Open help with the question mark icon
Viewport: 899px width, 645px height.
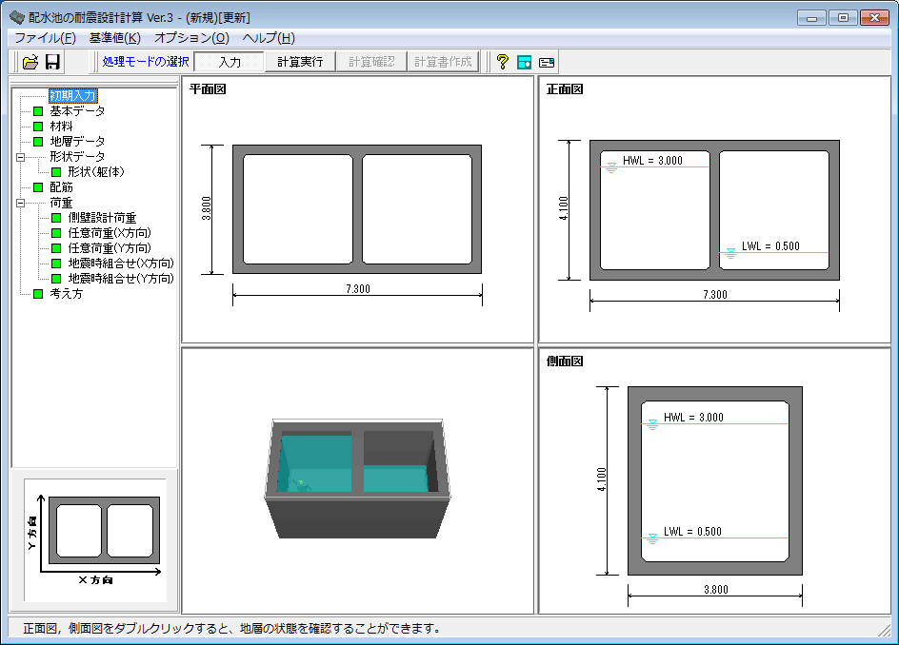(x=502, y=62)
